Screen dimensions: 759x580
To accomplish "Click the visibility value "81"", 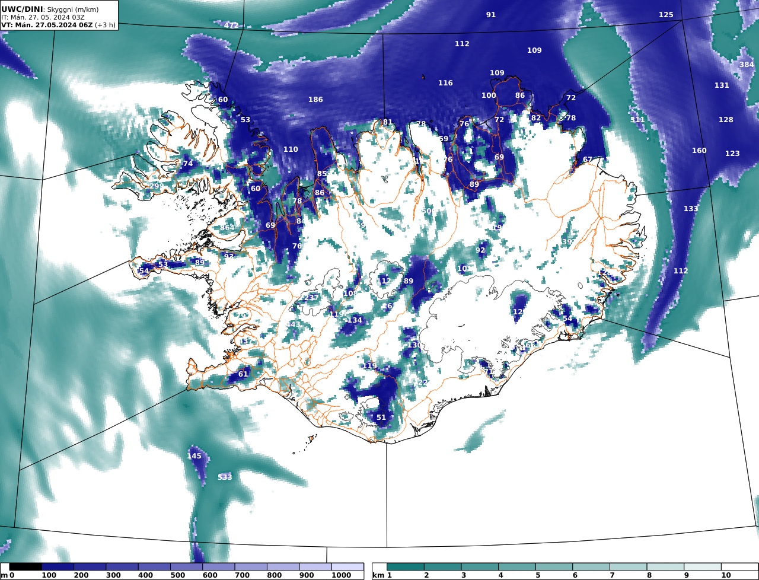I will 388,123.
